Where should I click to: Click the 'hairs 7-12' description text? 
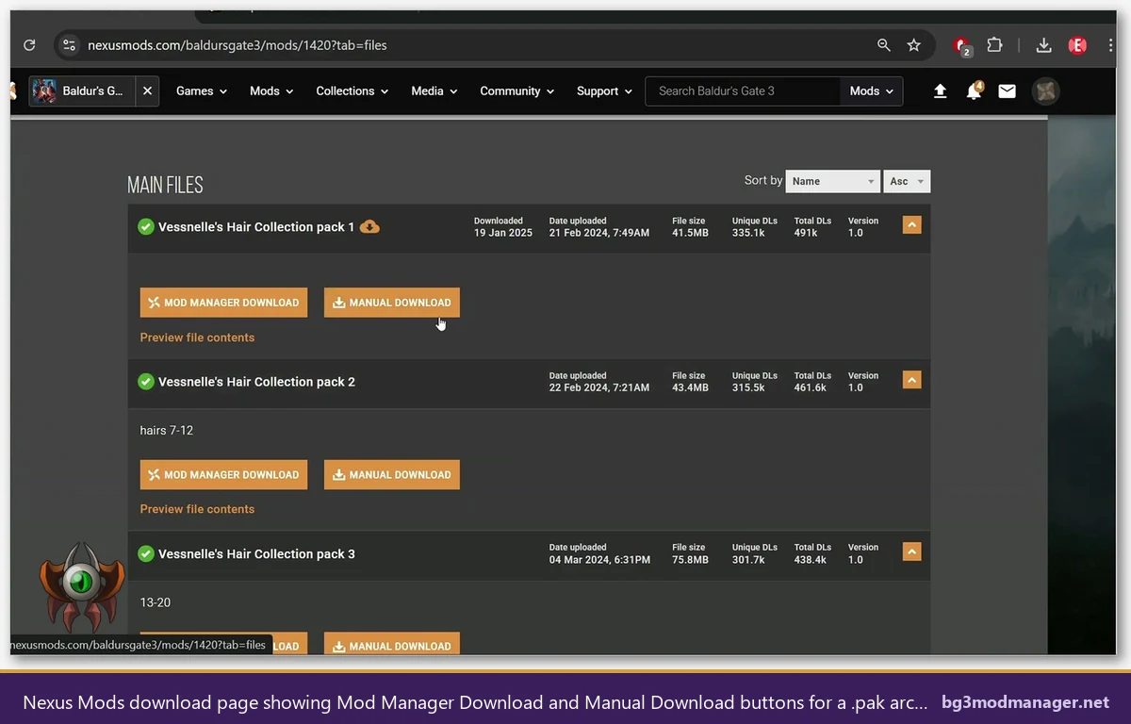(167, 431)
